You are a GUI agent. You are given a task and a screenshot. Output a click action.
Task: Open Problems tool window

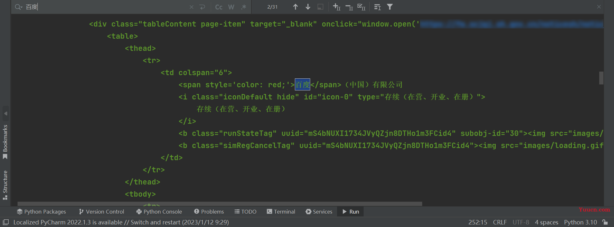[209, 212]
